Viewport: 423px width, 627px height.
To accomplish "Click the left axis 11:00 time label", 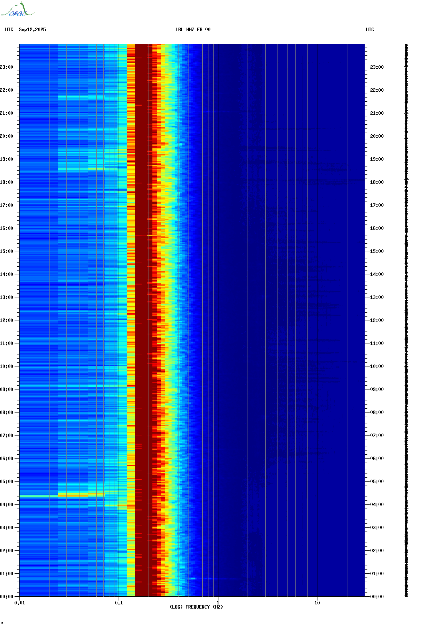I will coord(7,343).
